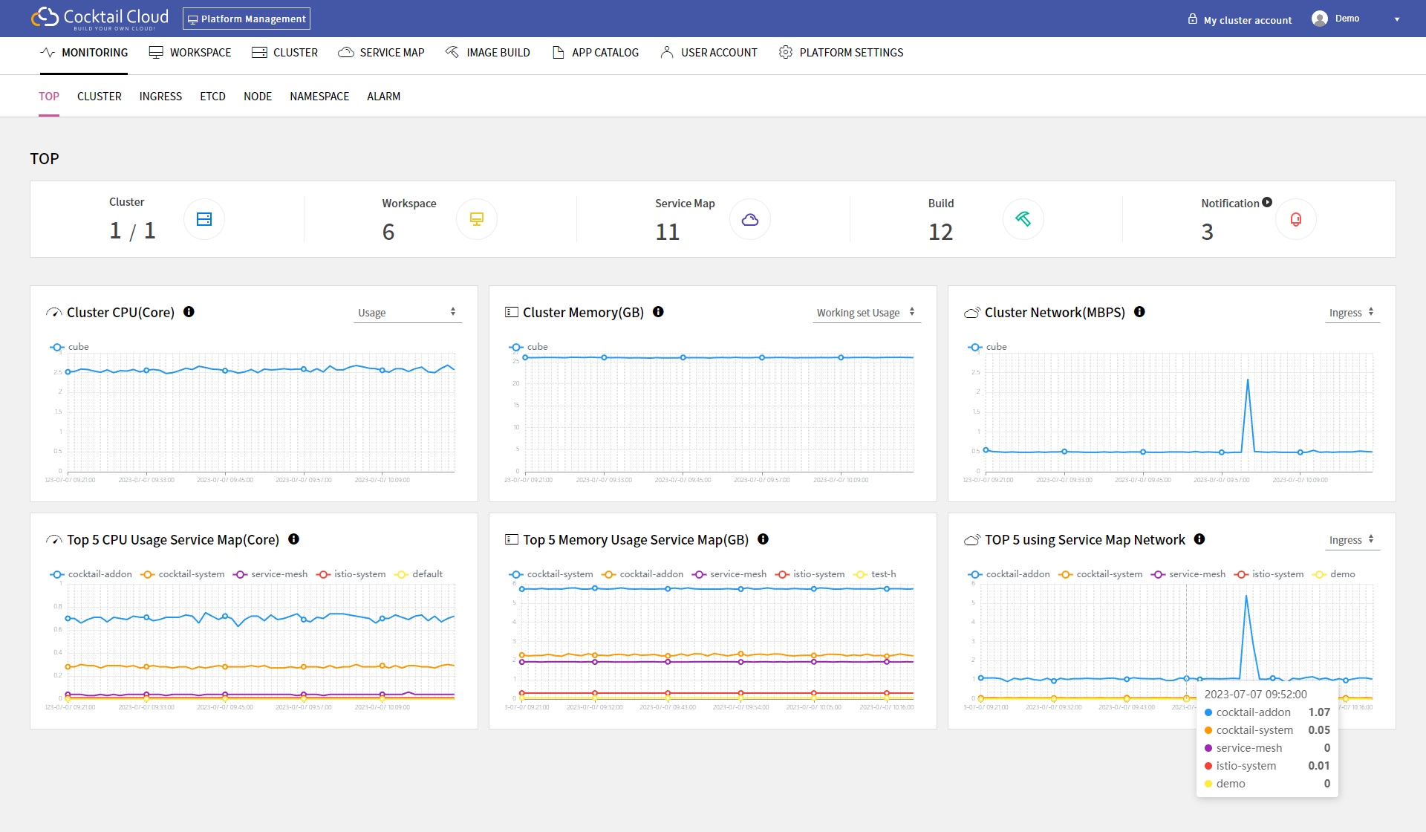
Task: Click the network spike peak in the Cluster Network chart
Action: (1248, 380)
